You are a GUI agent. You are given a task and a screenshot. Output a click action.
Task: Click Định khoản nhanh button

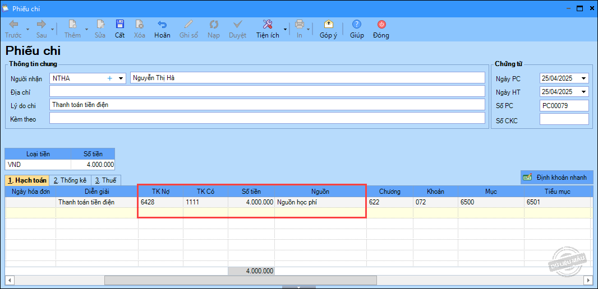click(x=557, y=178)
